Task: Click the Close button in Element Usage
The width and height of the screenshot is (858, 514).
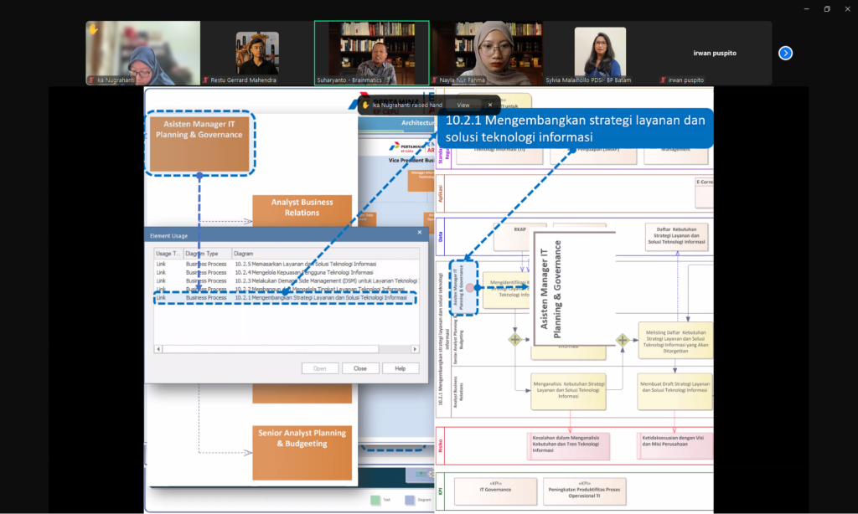Action: (x=359, y=368)
